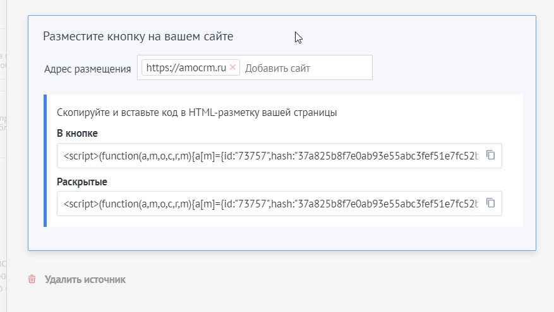Select the https://amocrm.ru address tag
Screen dimensions: 554x312
tap(186, 68)
